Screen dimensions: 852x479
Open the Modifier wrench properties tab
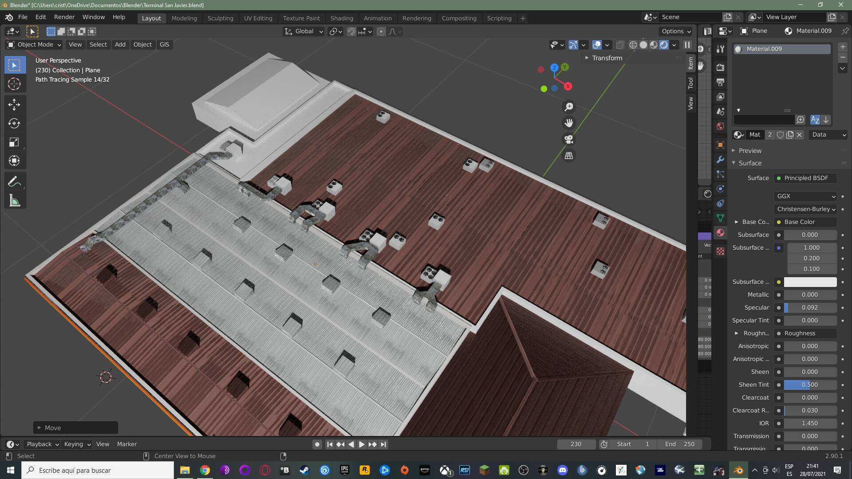tap(720, 160)
